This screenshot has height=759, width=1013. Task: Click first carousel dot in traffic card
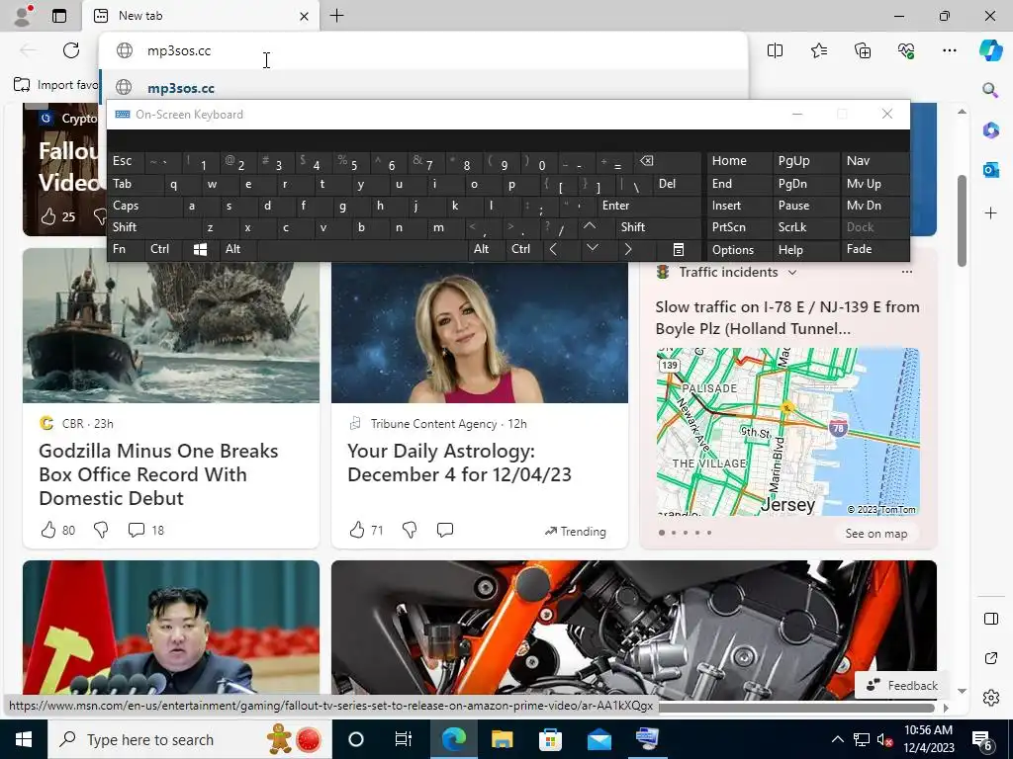662,533
